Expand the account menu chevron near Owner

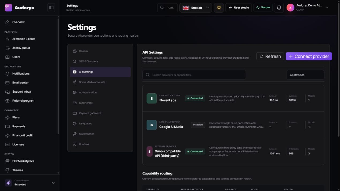pos(327,8)
